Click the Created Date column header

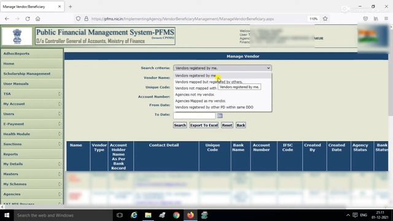coord(339,156)
